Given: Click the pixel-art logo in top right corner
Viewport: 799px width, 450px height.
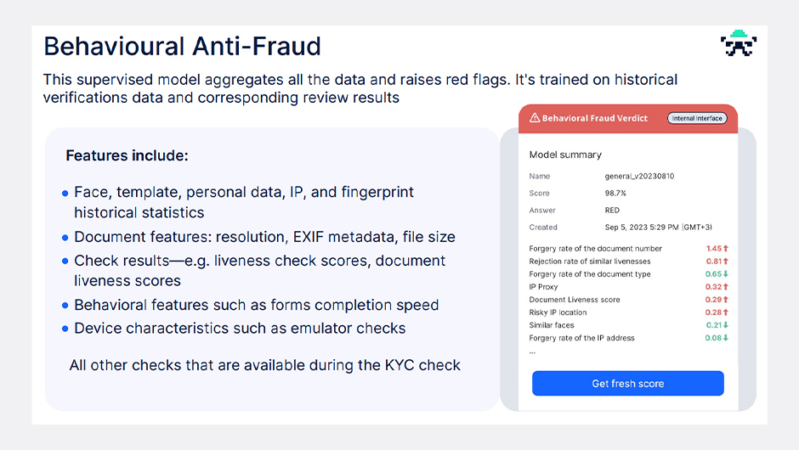Looking at the screenshot, I should point(739,43).
